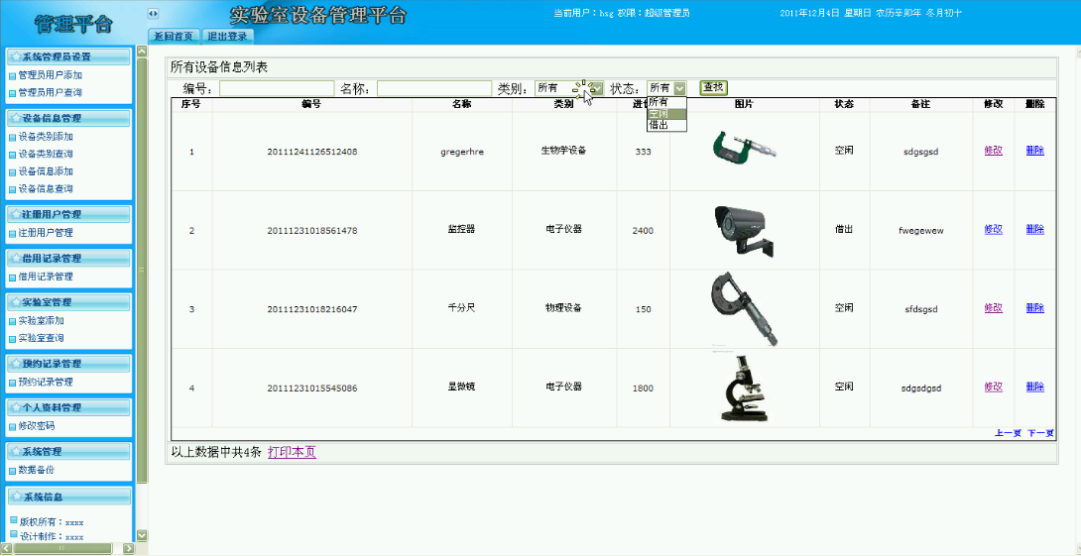The height and width of the screenshot is (556, 1081).
Task: Open 管理员用户添加 in the sidebar
Action: (x=51, y=75)
